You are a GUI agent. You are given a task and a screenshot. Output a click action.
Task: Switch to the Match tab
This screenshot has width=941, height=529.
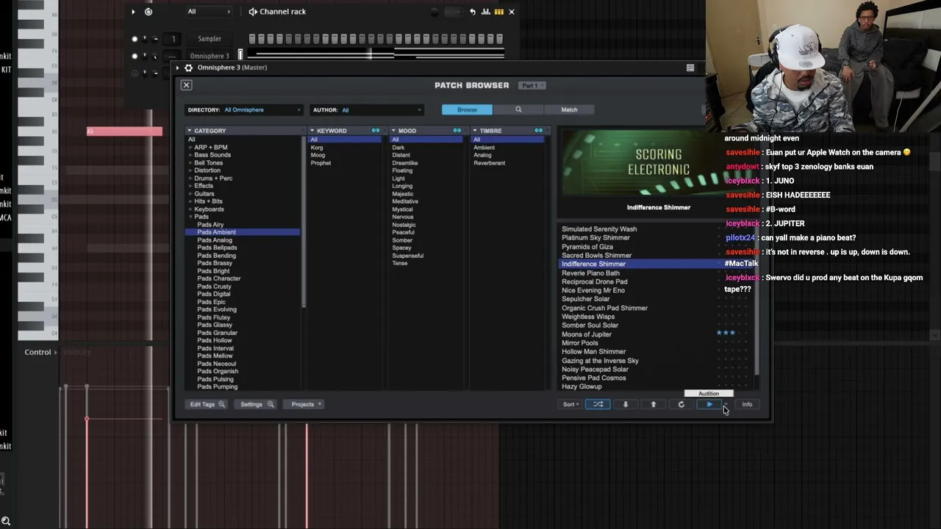(569, 109)
